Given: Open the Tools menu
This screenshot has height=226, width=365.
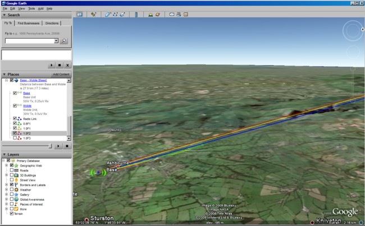Looking at the screenshot, I should 31,8.
